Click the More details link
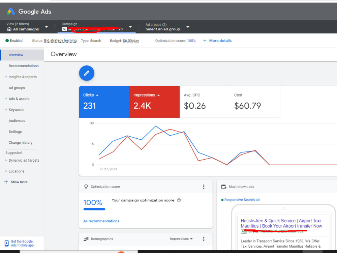337x253 pixels. tap(220, 41)
